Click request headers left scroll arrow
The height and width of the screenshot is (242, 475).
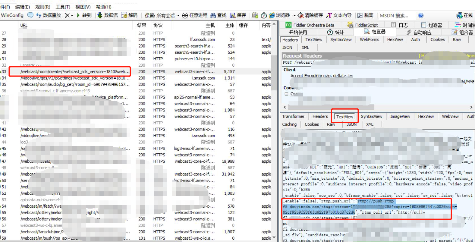pyautogui.click(x=285, y=107)
